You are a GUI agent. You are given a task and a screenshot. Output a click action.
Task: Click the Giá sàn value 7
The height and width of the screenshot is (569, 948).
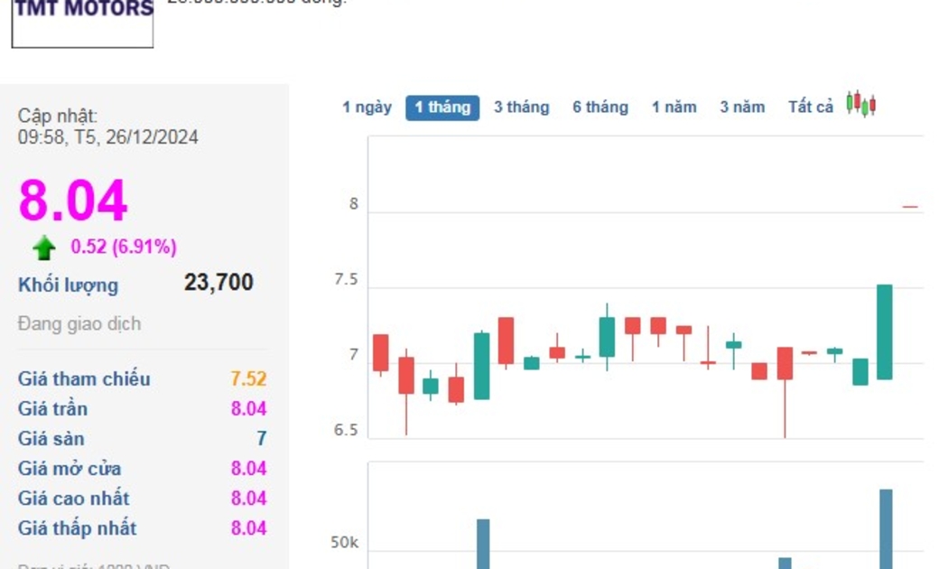[x=261, y=439]
